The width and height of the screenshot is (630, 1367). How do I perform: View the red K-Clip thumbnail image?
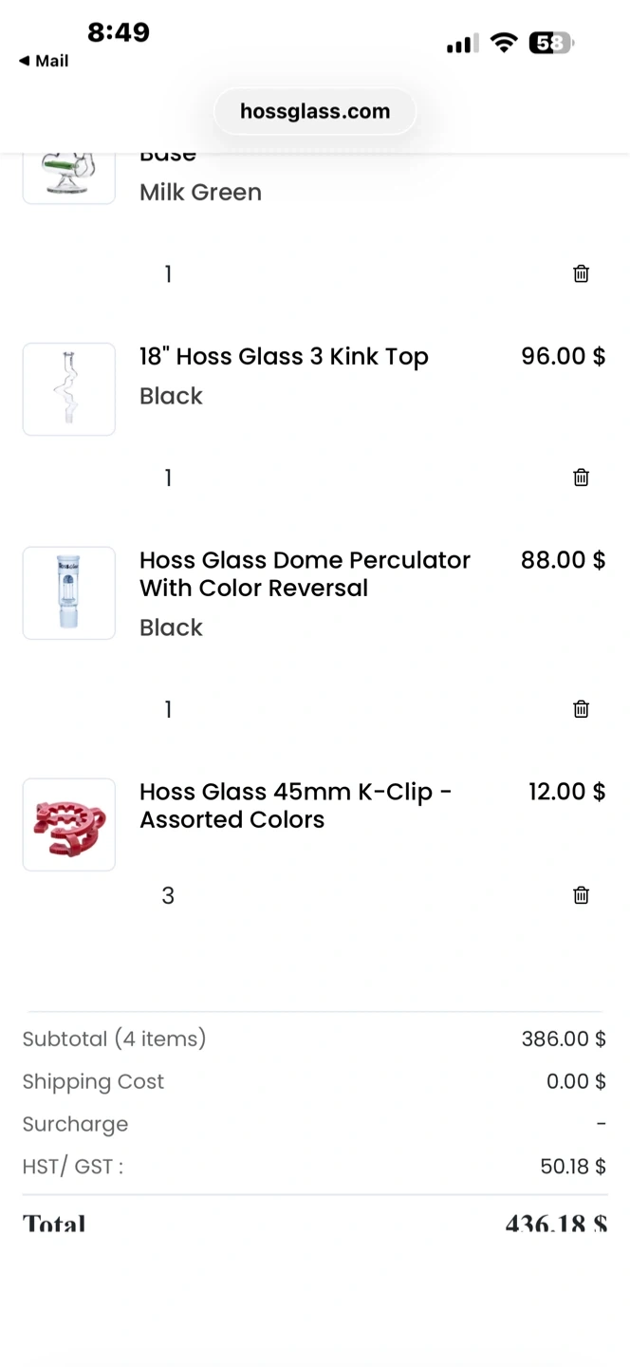tap(69, 825)
